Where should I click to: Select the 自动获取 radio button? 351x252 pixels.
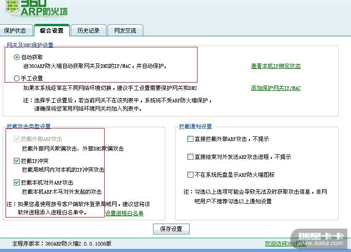click(17, 57)
